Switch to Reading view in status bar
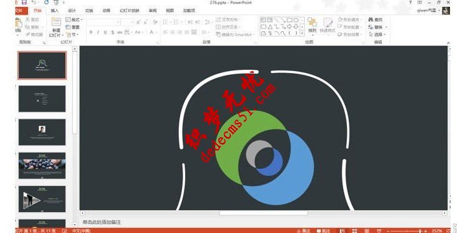 pos(367,230)
